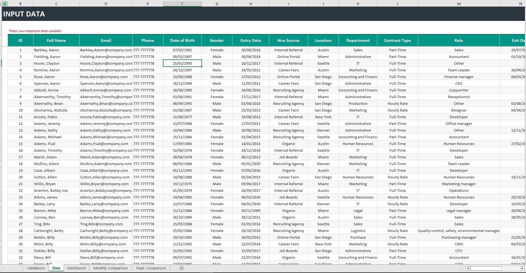Select role cell Designer
Viewport: 526px width, 273px height.
(x=459, y=110)
